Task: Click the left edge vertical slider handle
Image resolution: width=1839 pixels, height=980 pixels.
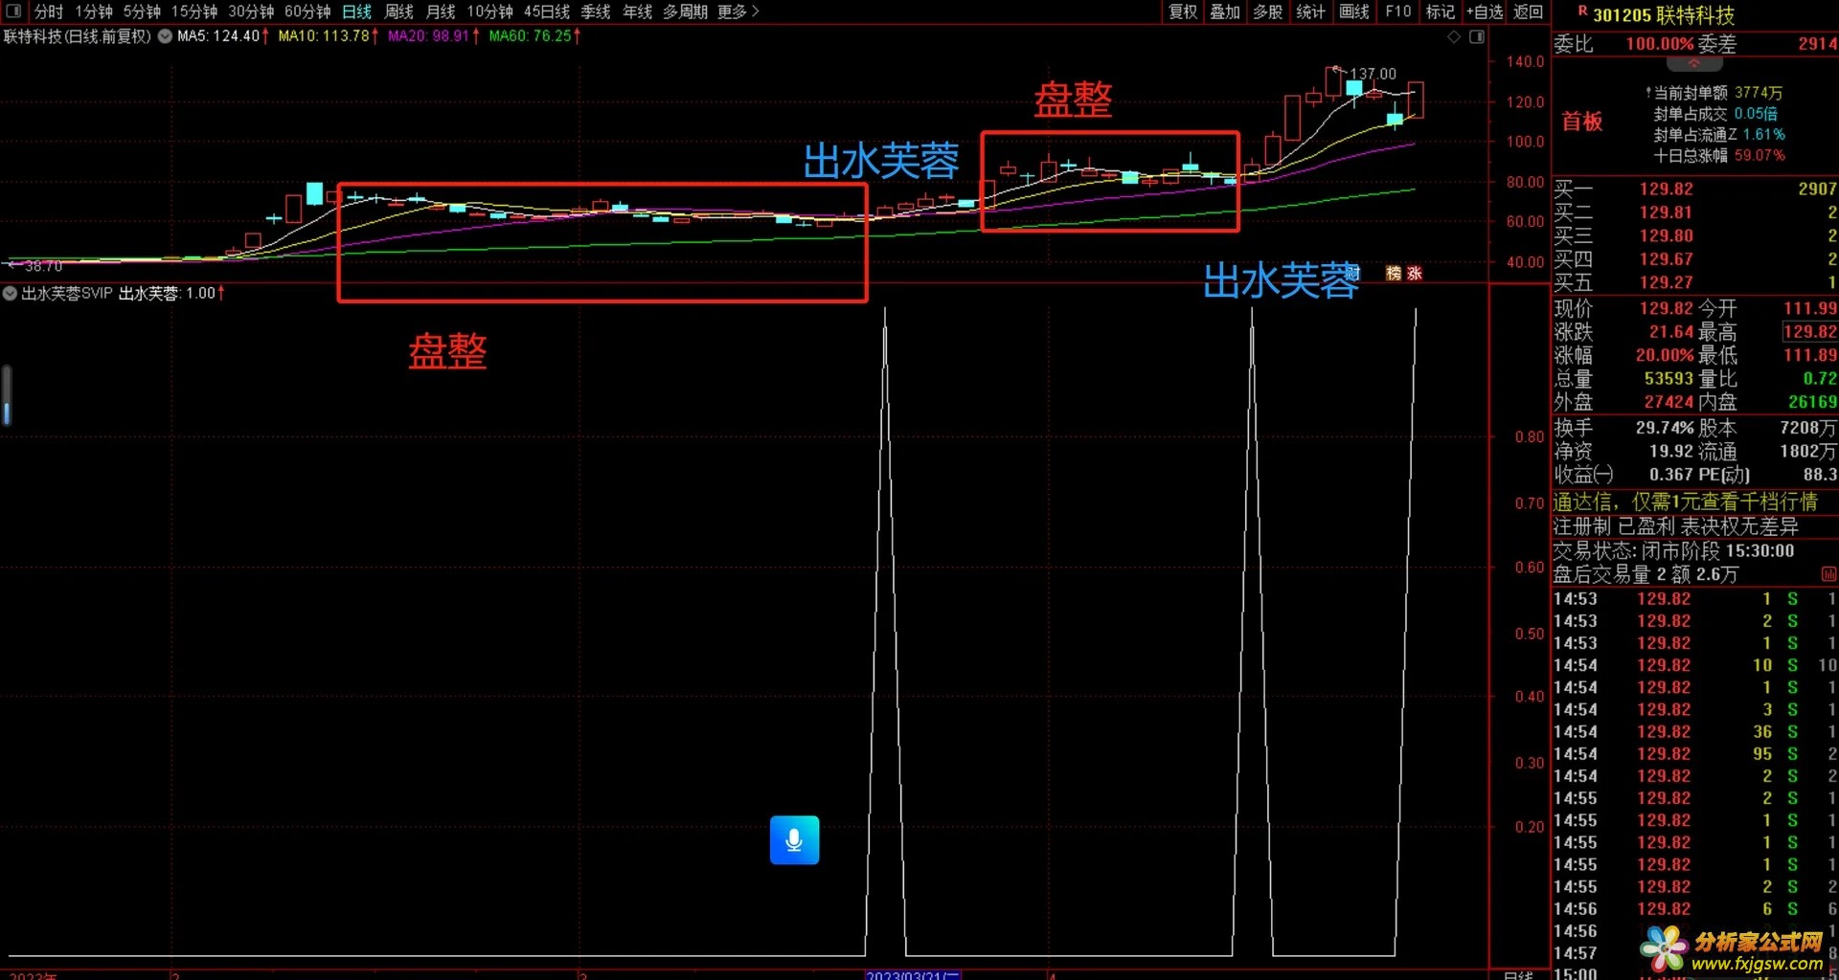Action: coord(7,394)
